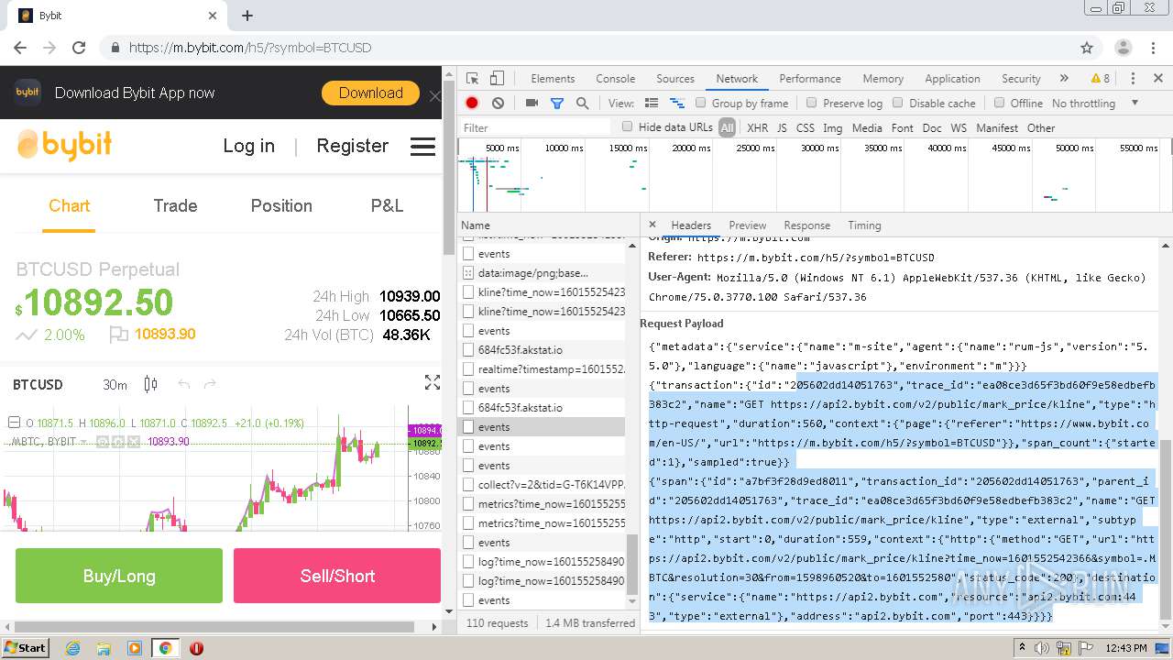This screenshot has width=1173, height=660.
Task: Click the inspect element picker icon
Action: [472, 79]
